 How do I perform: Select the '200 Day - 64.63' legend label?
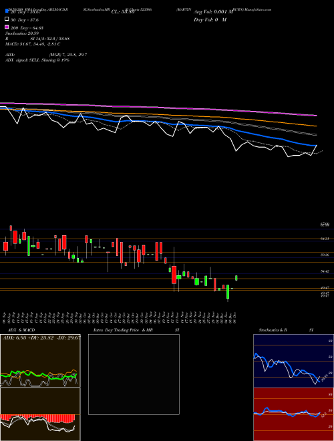27,28
